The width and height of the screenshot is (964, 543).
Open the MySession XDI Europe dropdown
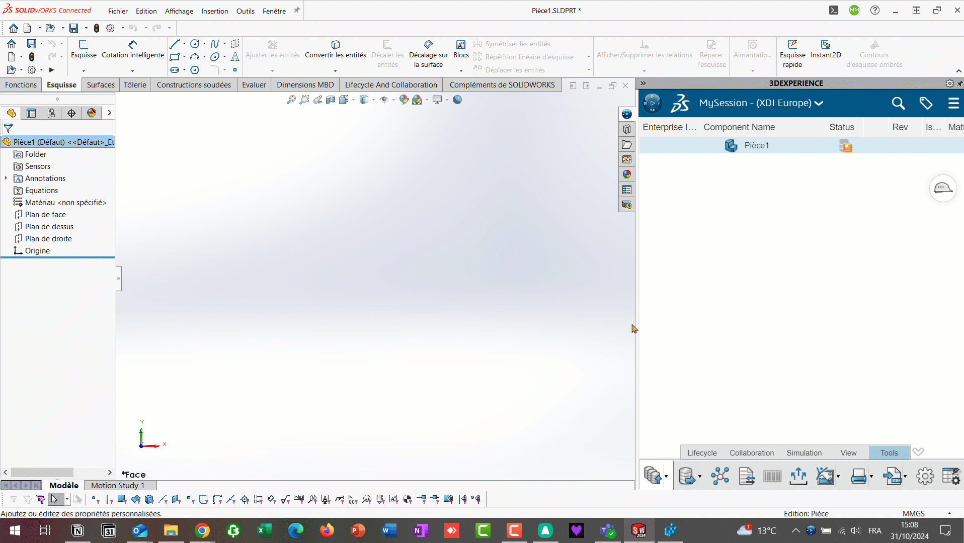[x=819, y=103]
